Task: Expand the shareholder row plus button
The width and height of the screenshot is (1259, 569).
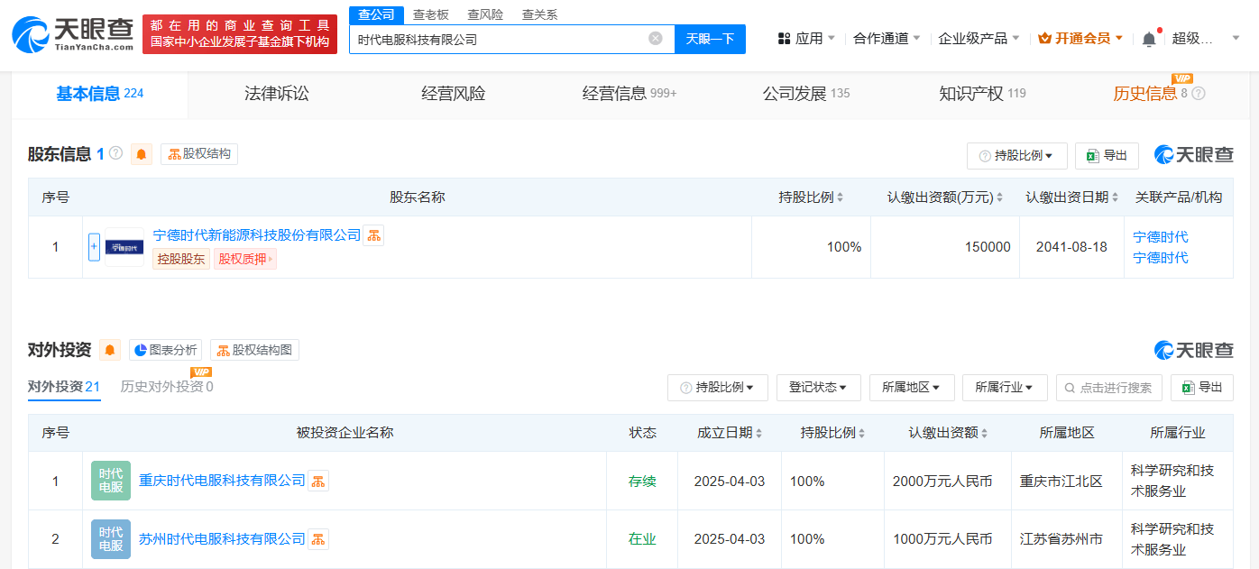Action: click(94, 247)
